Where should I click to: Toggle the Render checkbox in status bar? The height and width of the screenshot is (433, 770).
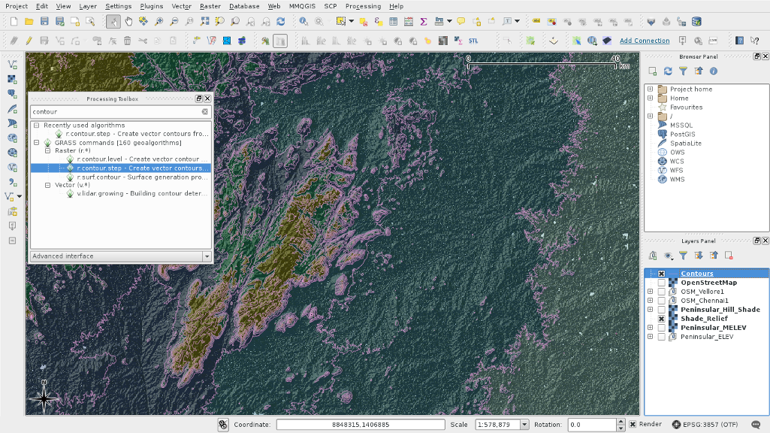coord(631,424)
